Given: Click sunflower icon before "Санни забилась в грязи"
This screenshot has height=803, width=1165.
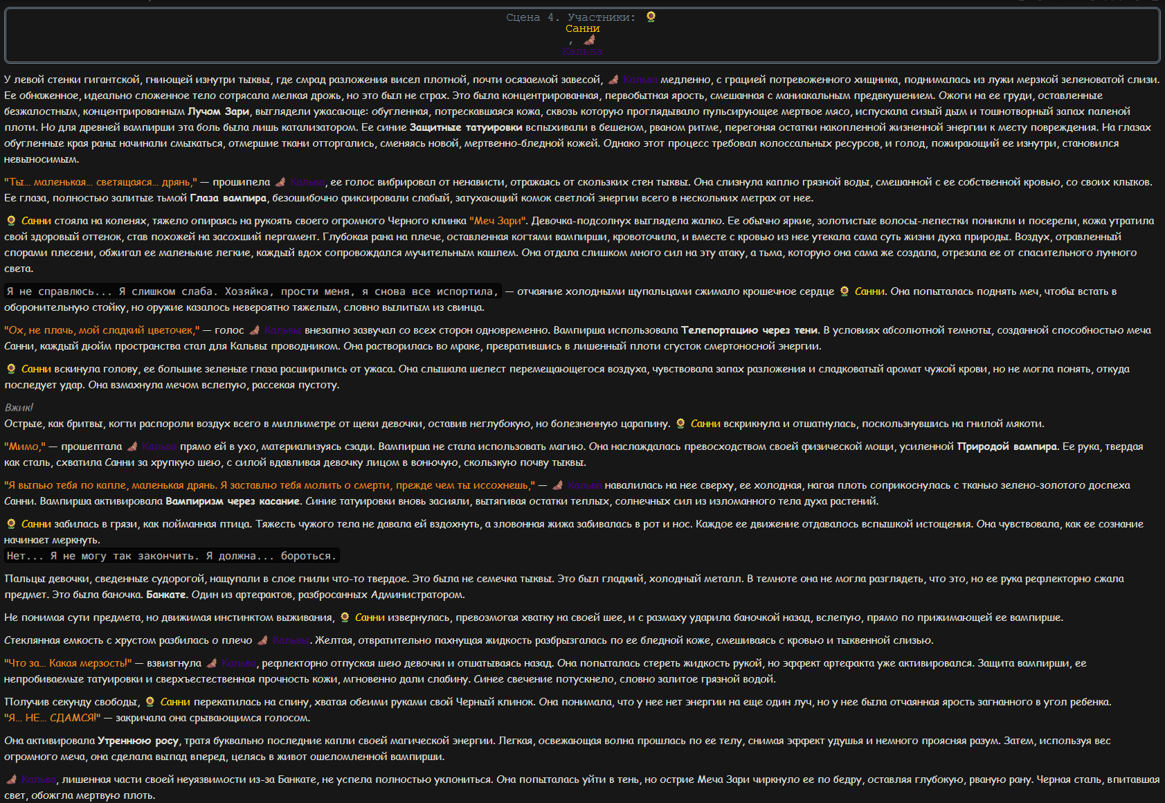Looking at the screenshot, I should pos(11,524).
